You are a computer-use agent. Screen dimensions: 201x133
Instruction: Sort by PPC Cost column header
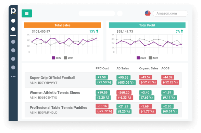click(x=102, y=68)
